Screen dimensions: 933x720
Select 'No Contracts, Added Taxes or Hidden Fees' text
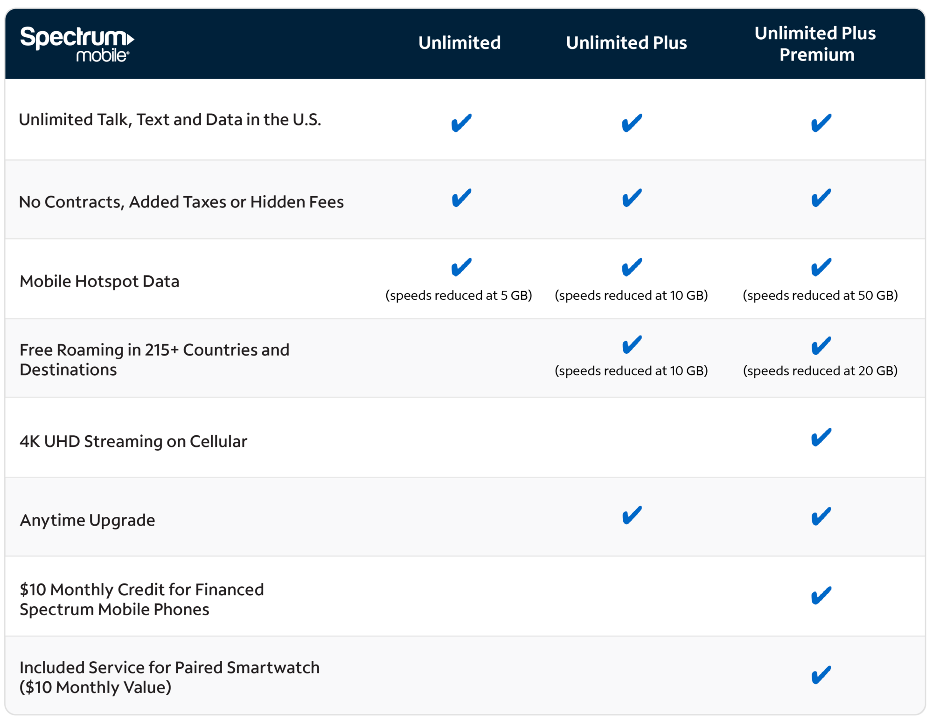click(x=181, y=202)
